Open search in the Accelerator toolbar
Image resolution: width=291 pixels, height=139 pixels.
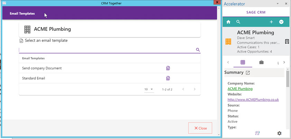(x=238, y=22)
